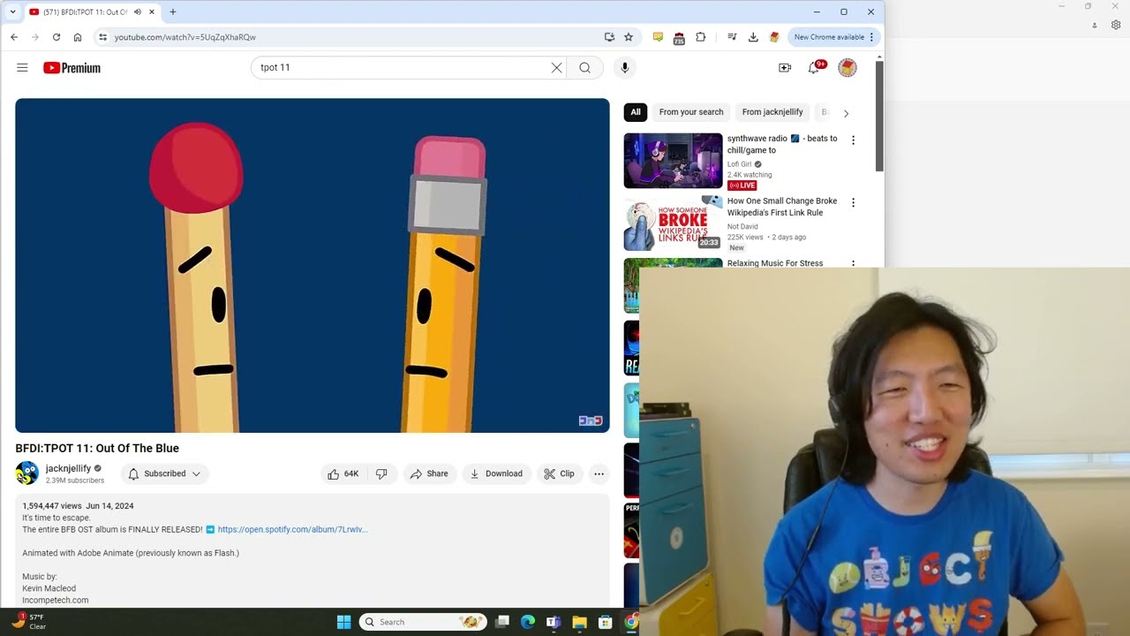1130x636 pixels.
Task: Open Task View on the taskbar
Action: pos(502,622)
